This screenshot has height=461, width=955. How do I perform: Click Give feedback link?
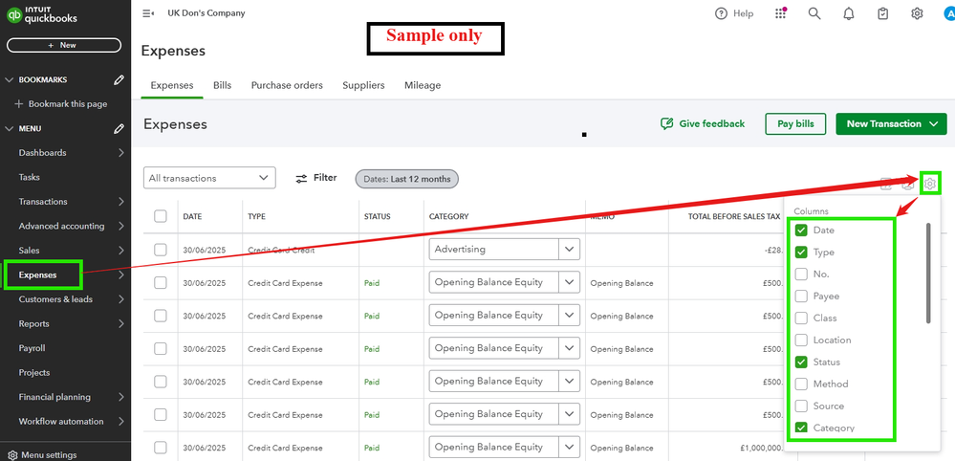(x=703, y=123)
